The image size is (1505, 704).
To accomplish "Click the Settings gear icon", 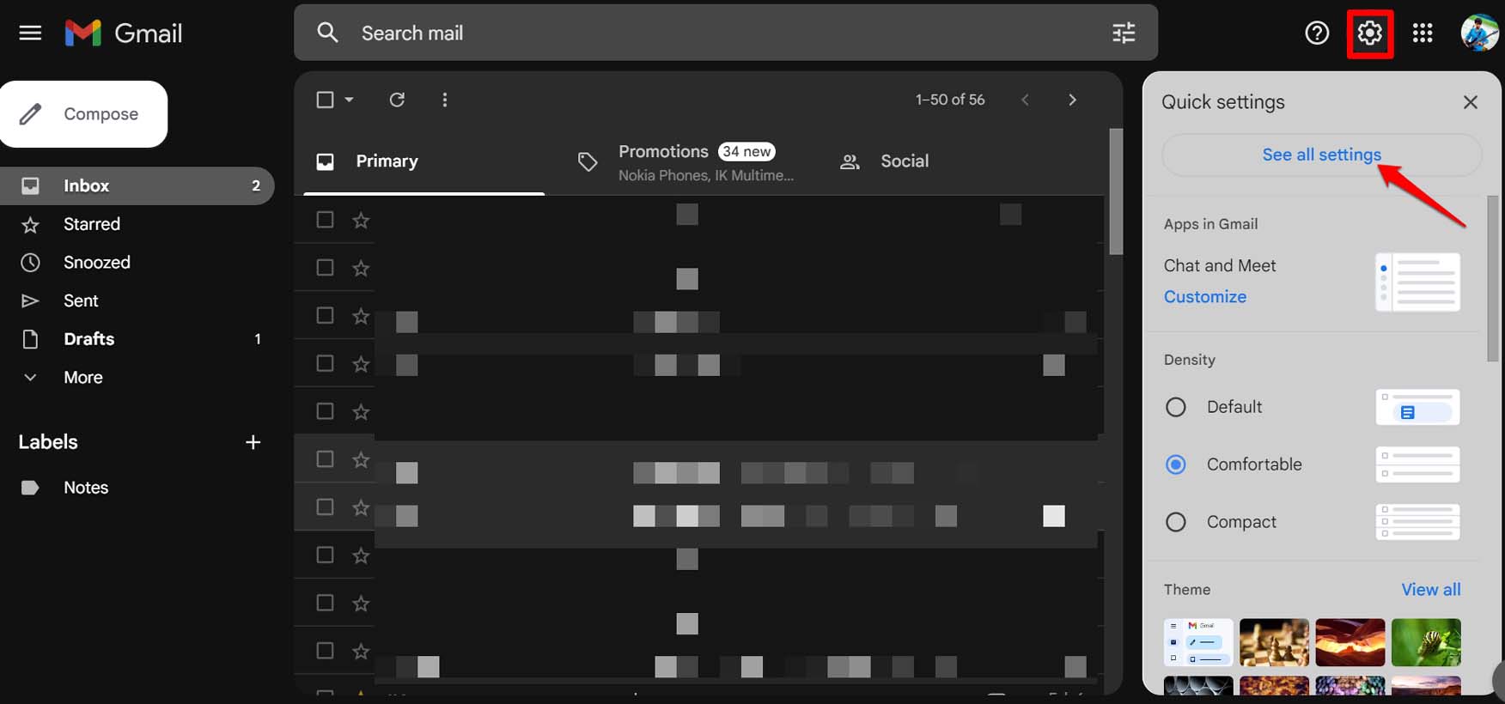I will 1370,33.
